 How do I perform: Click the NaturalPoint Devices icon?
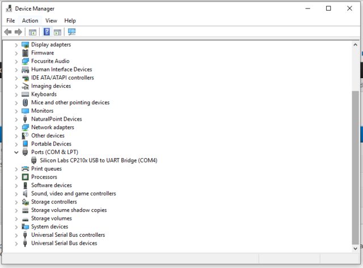point(25,119)
